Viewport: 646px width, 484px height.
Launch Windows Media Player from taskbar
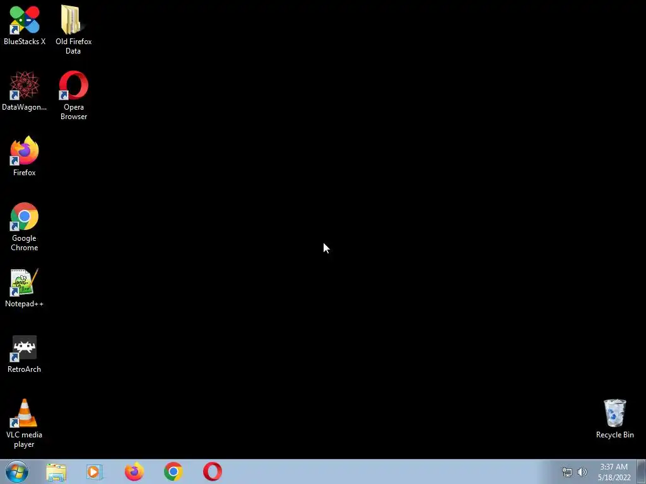click(x=95, y=472)
